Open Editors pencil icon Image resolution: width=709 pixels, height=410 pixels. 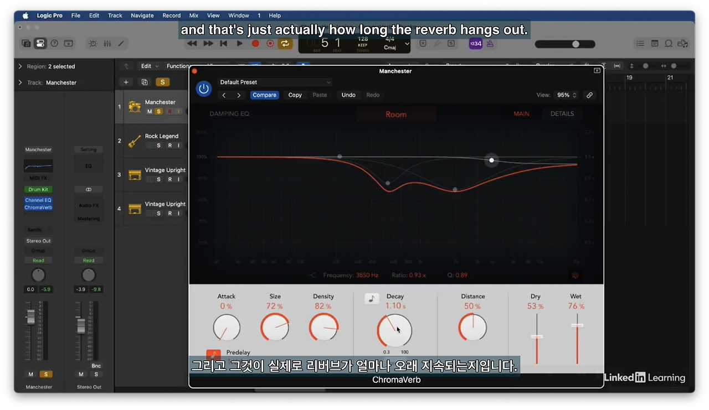point(121,43)
